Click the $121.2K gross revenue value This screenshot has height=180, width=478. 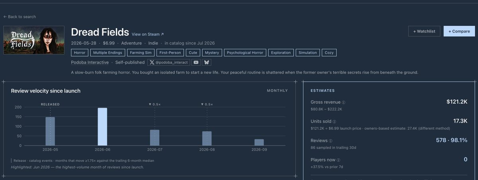coord(457,102)
